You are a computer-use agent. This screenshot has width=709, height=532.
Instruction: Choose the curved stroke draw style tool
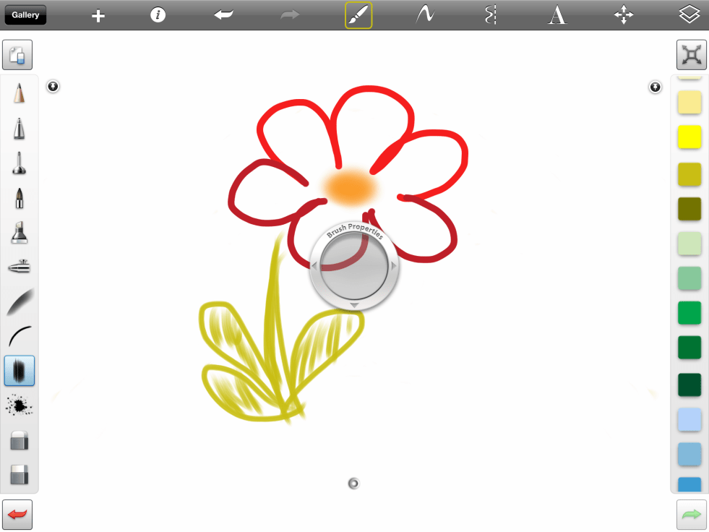424,15
